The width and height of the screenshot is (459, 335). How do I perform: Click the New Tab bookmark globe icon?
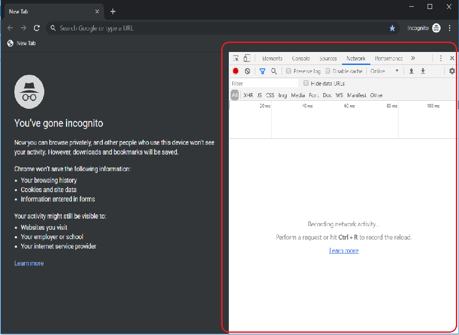(x=10, y=43)
